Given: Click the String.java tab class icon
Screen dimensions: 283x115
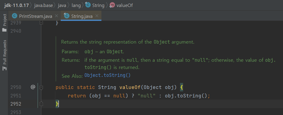Looking at the screenshot, I should point(66,16).
